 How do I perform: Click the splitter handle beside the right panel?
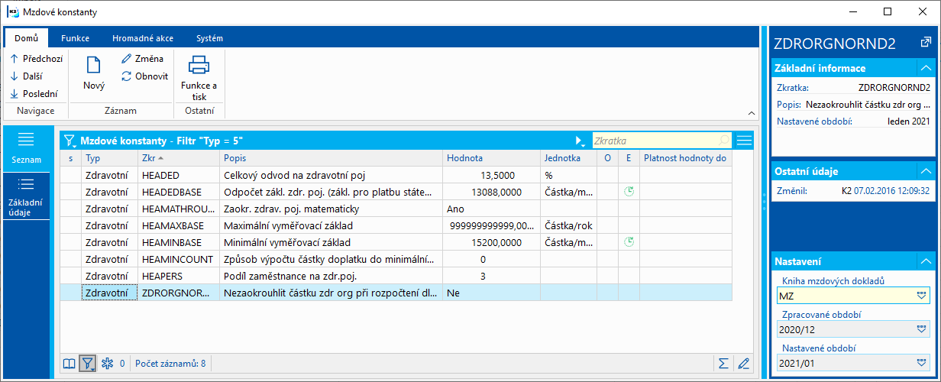tap(765, 202)
